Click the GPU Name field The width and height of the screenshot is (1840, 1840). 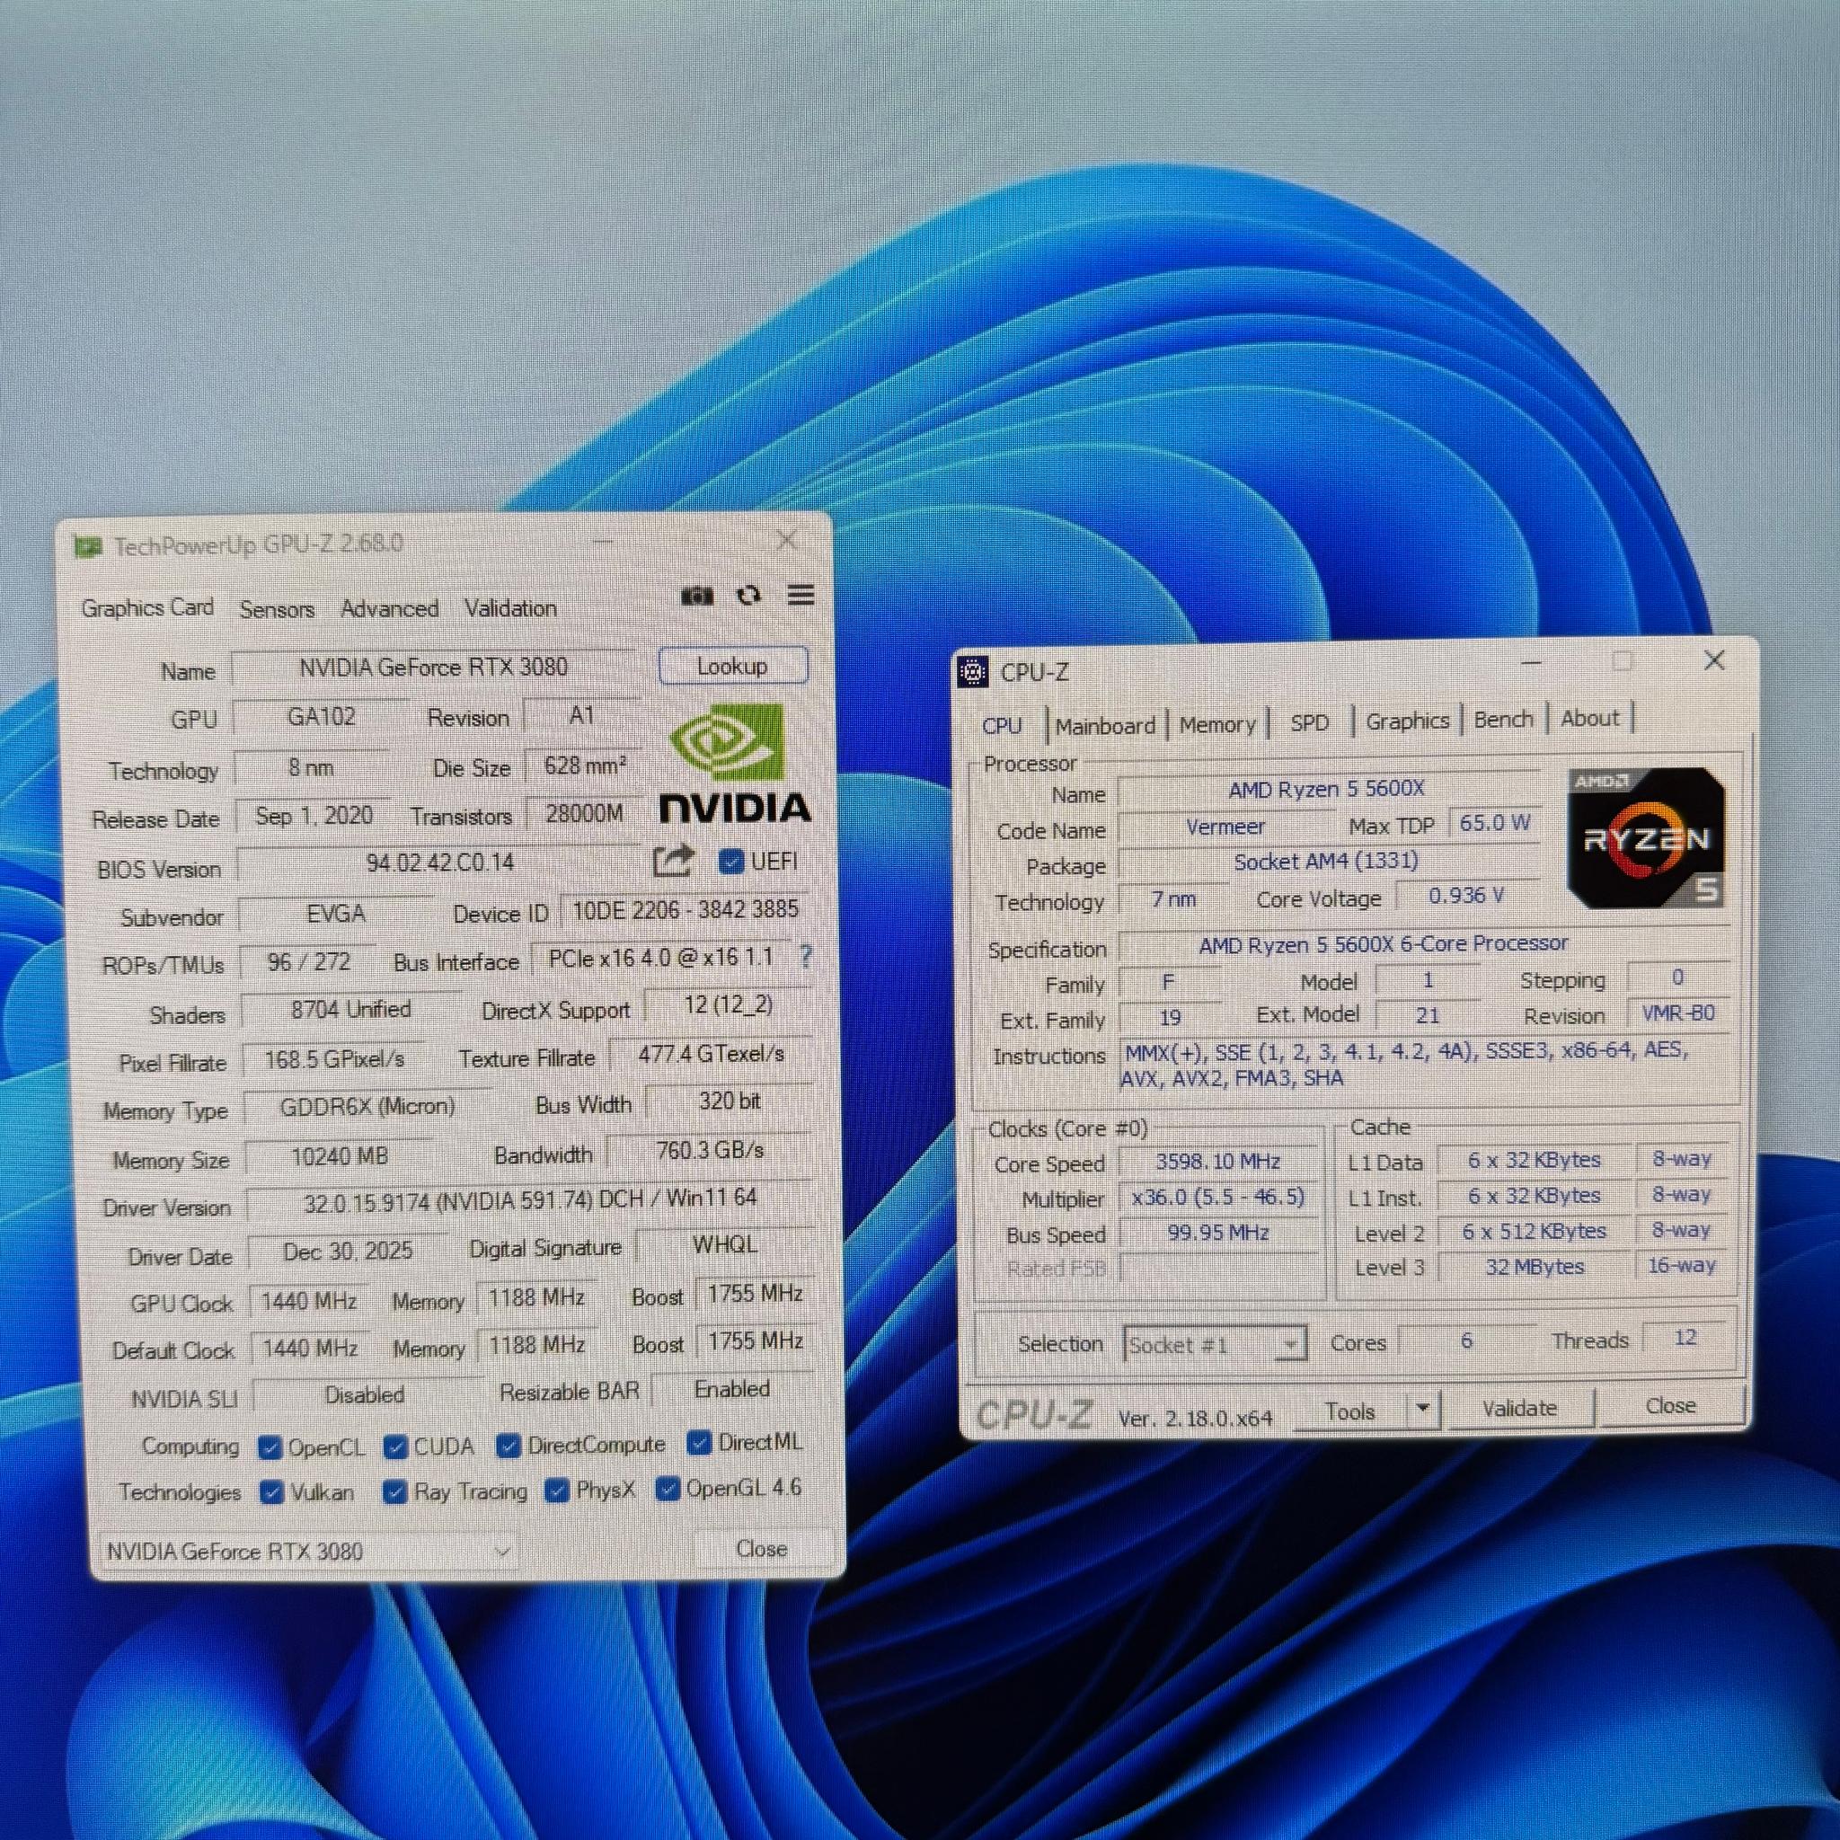(x=433, y=667)
